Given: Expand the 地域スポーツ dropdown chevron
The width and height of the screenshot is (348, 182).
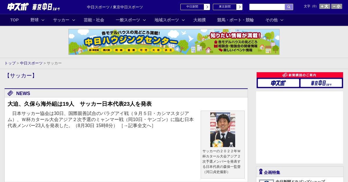Looking at the screenshot, I should tap(183, 20).
